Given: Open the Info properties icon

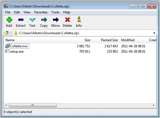Looking at the screenshot, I should pos(79,19).
